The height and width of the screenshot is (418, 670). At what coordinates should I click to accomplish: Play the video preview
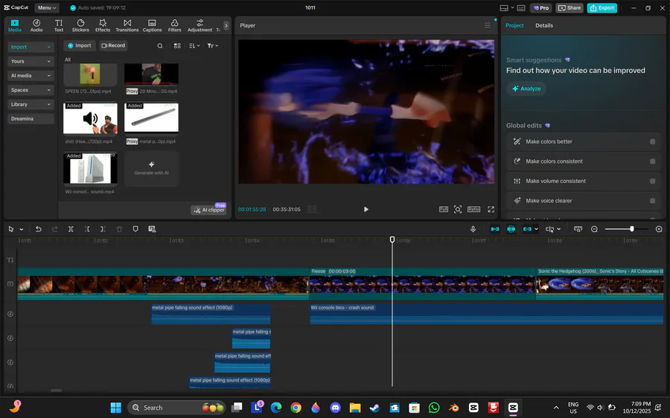(366, 209)
